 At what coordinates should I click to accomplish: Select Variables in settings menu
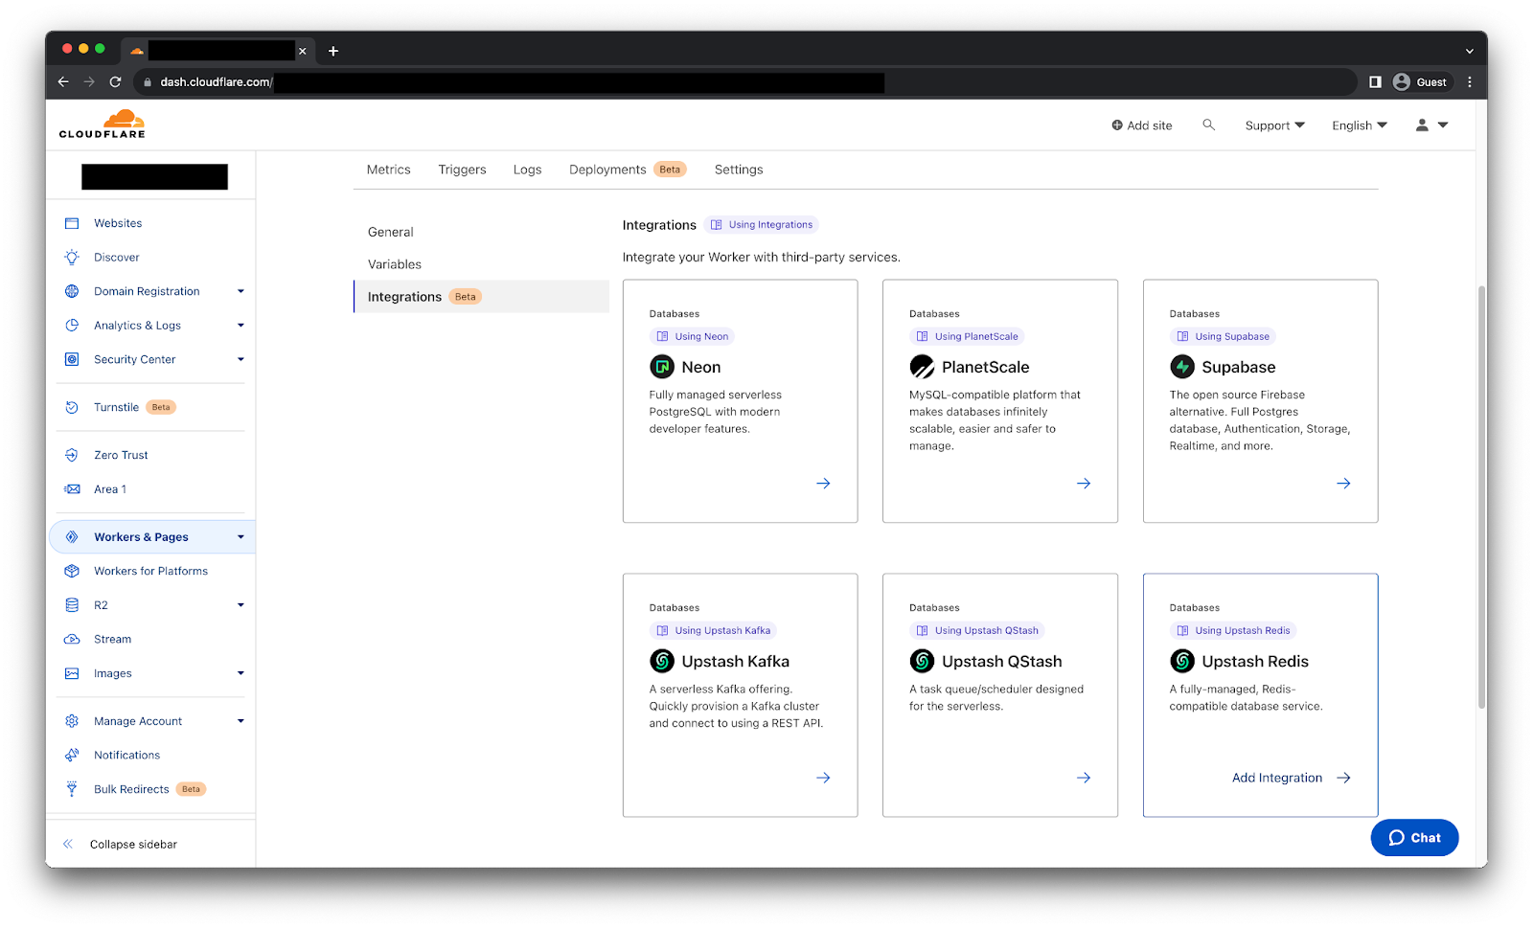coord(395,264)
